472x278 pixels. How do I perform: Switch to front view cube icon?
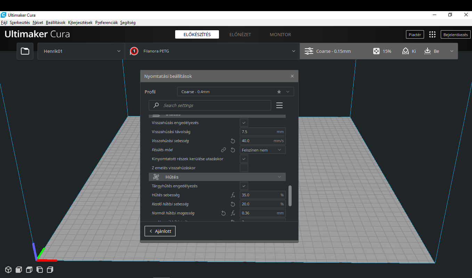19,270
